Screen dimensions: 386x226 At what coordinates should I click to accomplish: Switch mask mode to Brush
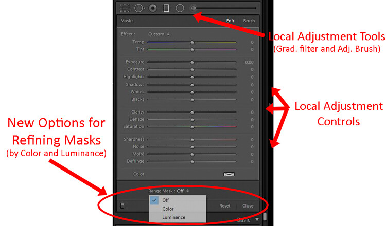pos(249,21)
